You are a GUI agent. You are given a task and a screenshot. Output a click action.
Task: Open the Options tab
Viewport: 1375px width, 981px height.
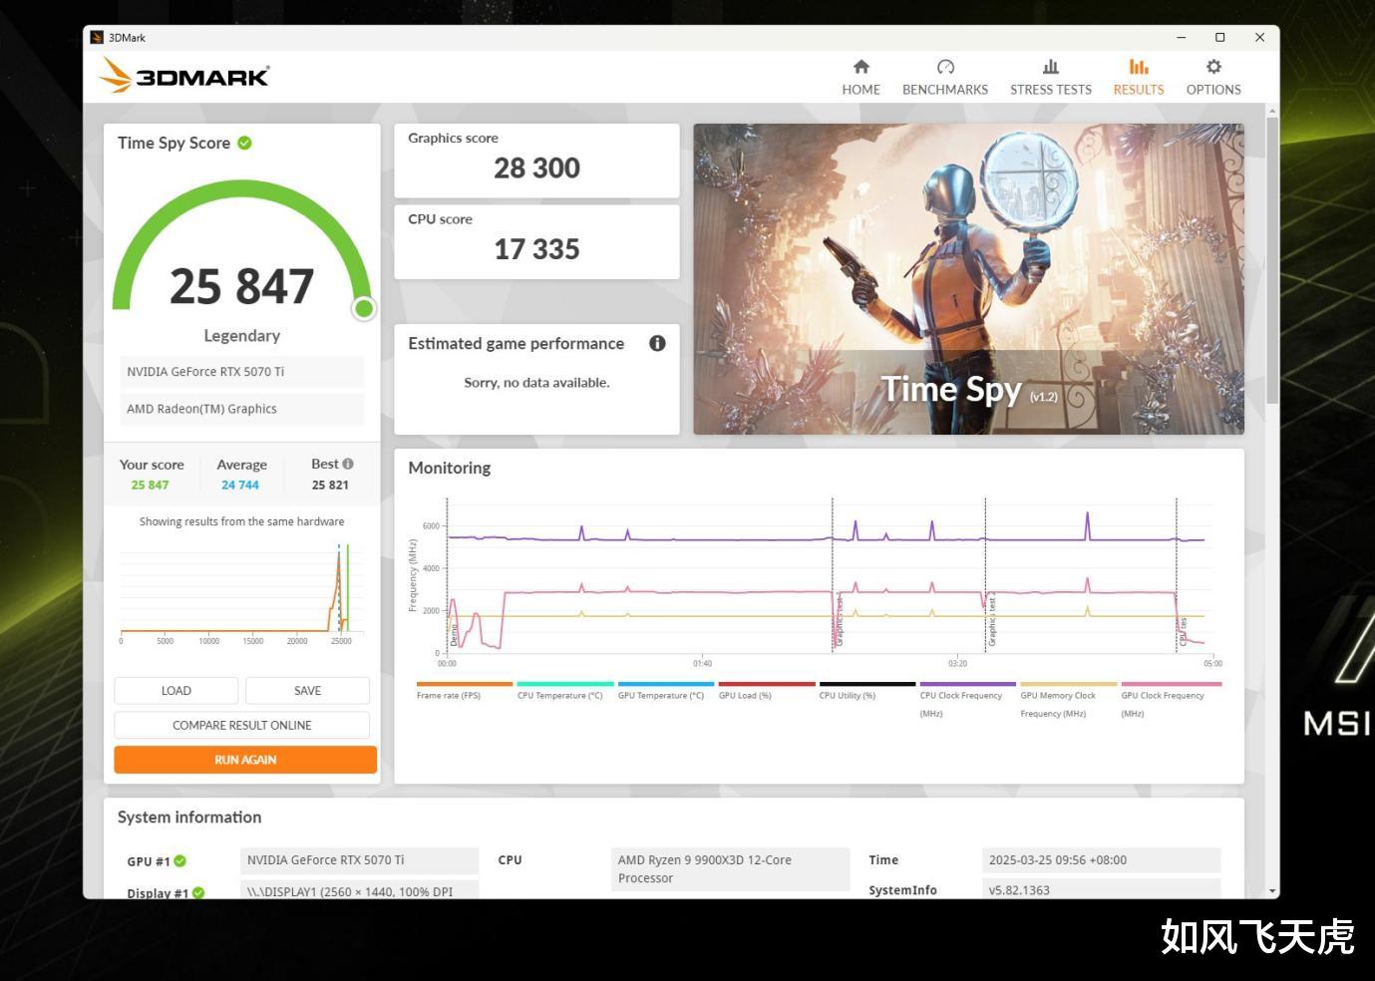click(1213, 77)
